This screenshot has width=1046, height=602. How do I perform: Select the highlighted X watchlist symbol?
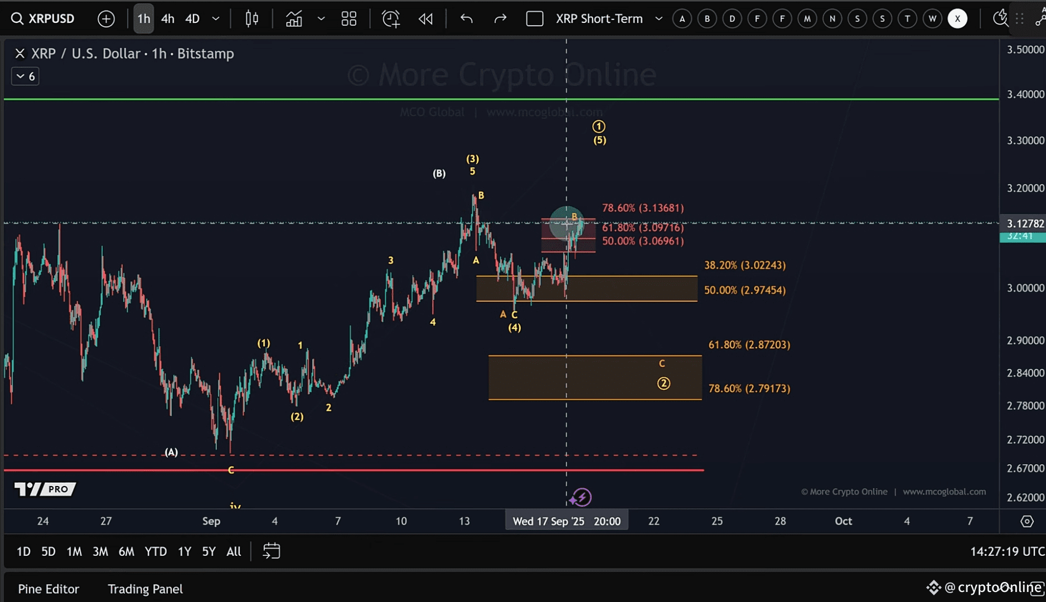pos(957,18)
